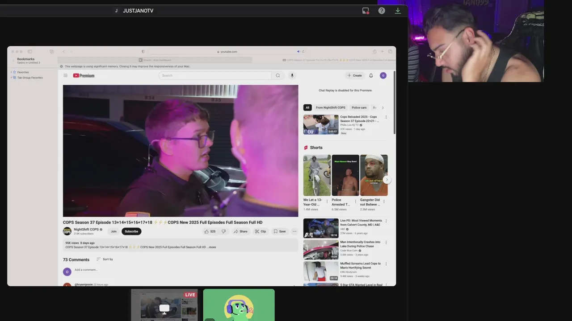
Task: Dislike the video with thumbs down
Action: (x=223, y=231)
